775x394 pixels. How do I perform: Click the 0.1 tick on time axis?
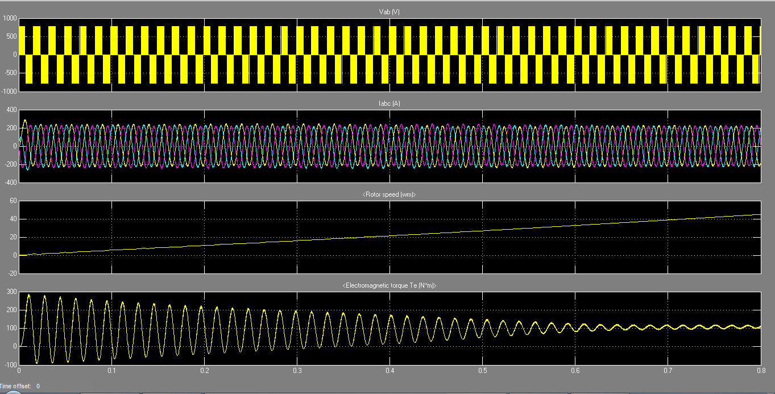pos(112,370)
